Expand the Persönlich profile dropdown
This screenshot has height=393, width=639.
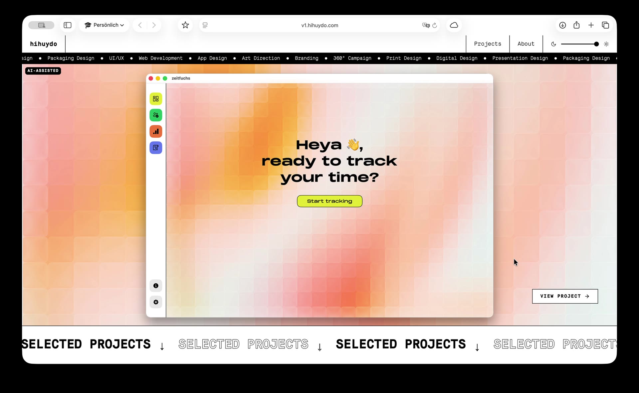104,25
